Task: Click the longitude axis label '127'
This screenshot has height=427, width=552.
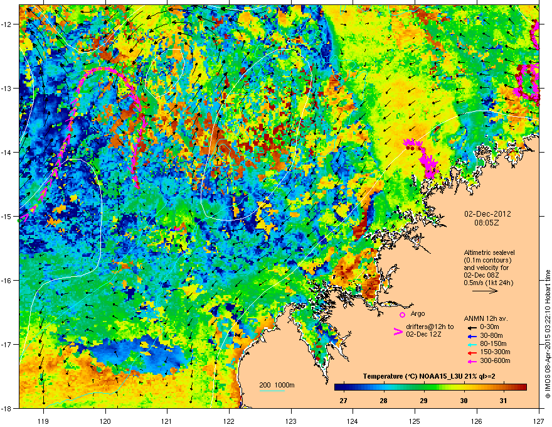Action: [539, 421]
